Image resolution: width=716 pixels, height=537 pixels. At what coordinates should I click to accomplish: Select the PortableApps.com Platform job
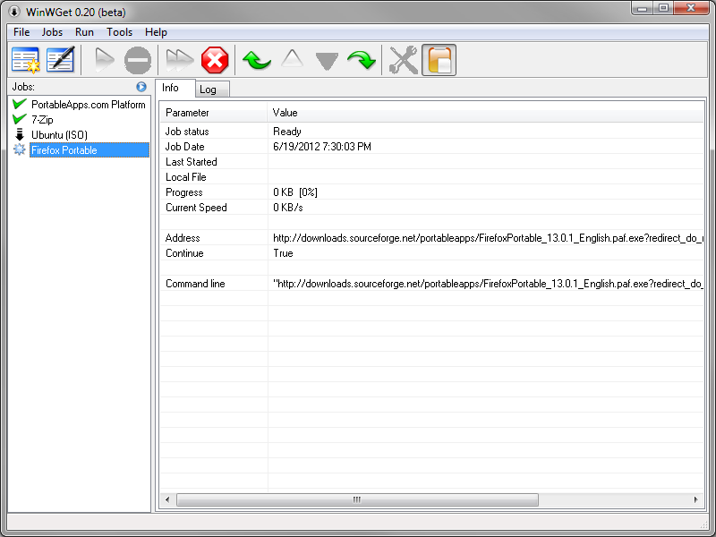88,105
